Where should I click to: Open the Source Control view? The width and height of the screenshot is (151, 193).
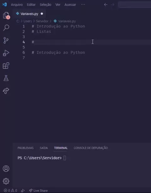tap(6, 40)
